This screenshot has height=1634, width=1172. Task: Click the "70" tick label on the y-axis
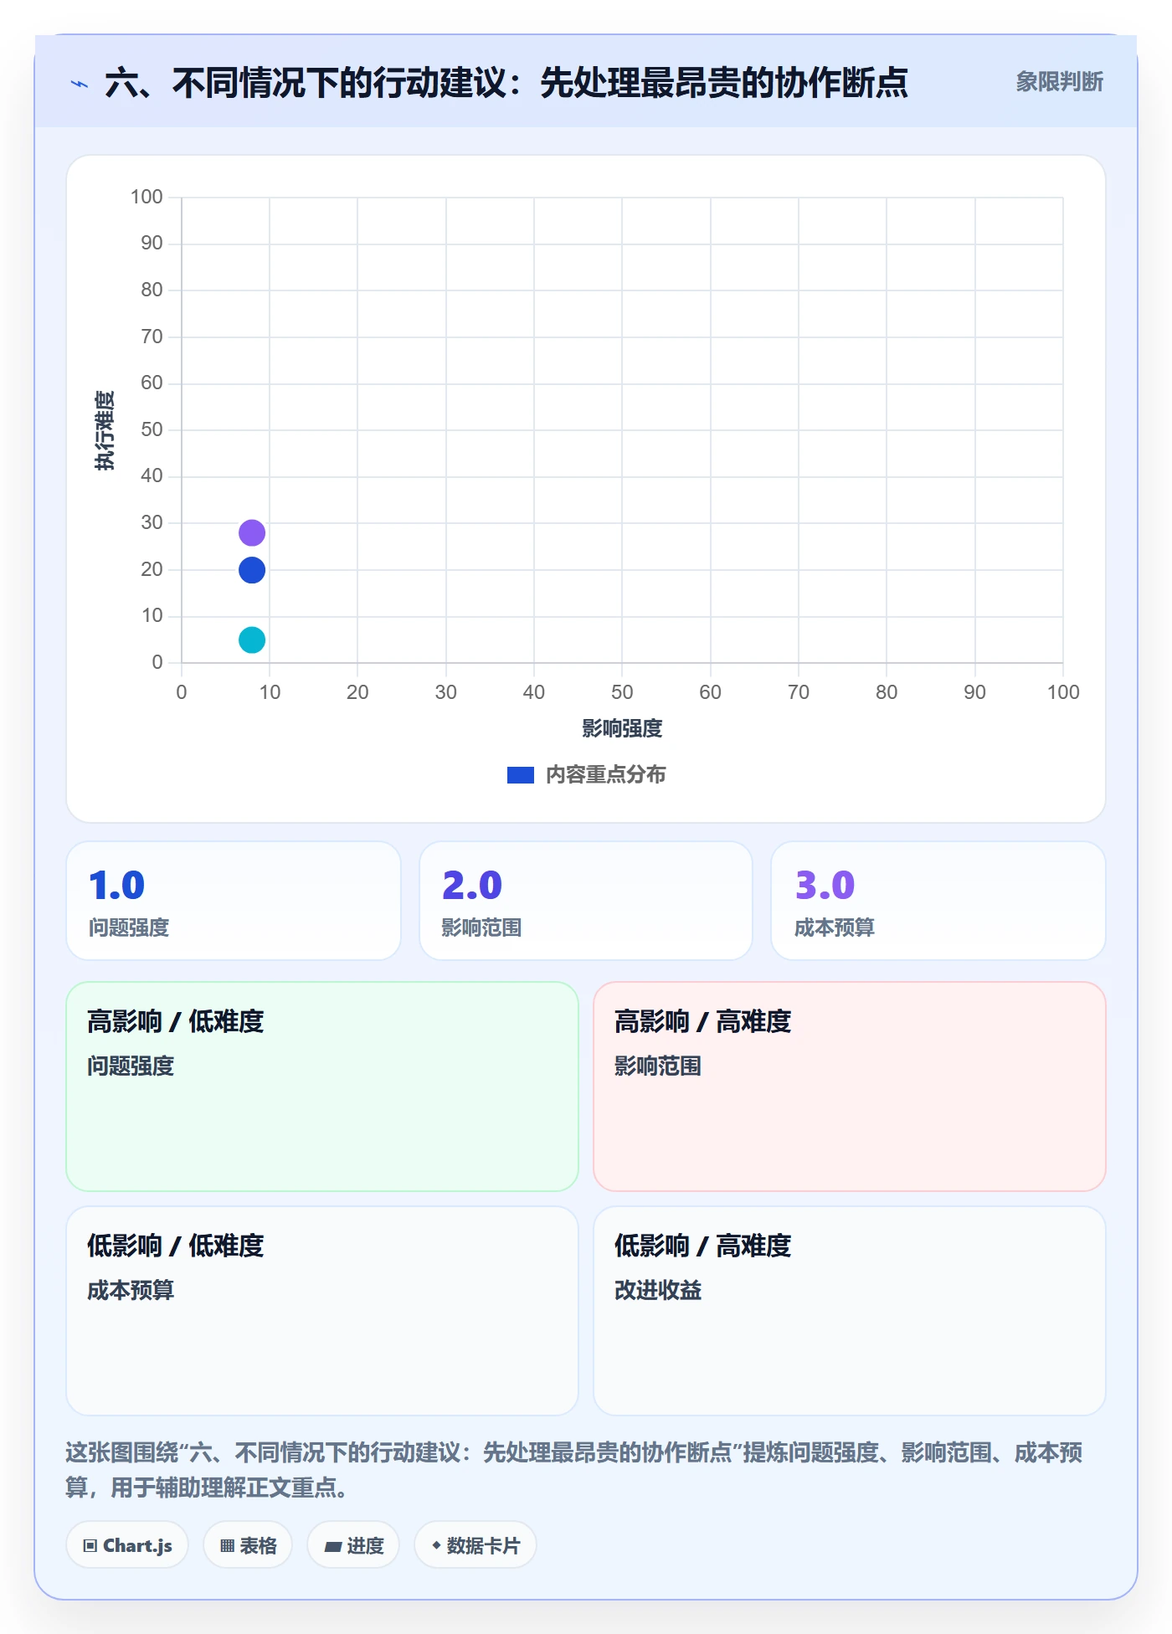coord(152,337)
